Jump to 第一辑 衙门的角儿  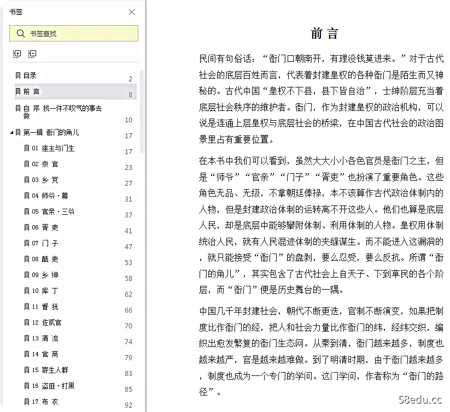51,132
